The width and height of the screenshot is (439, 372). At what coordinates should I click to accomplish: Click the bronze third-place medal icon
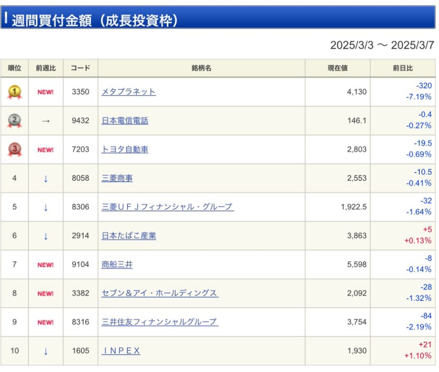click(15, 150)
